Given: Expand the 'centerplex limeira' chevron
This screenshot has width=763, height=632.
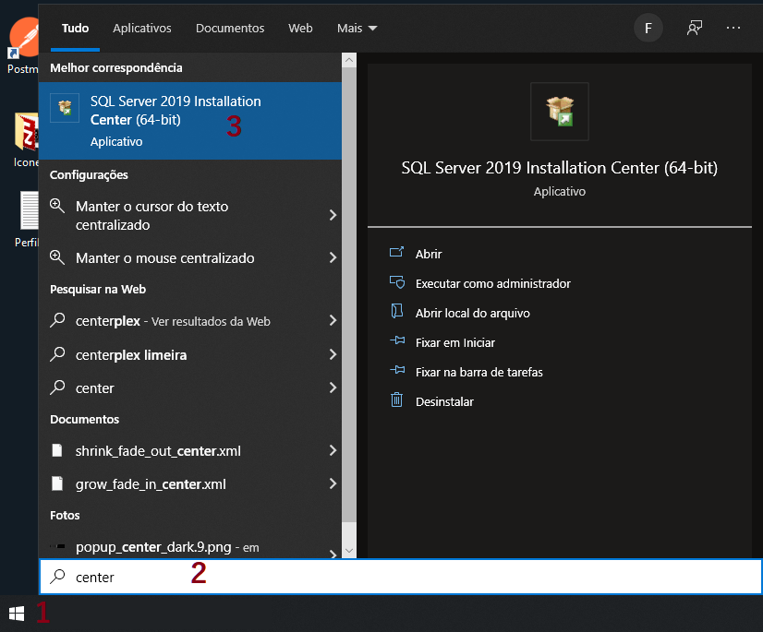Looking at the screenshot, I should pyautogui.click(x=333, y=354).
